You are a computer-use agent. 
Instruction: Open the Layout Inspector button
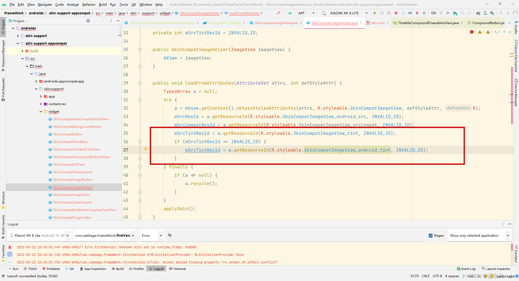pyautogui.click(x=496, y=269)
